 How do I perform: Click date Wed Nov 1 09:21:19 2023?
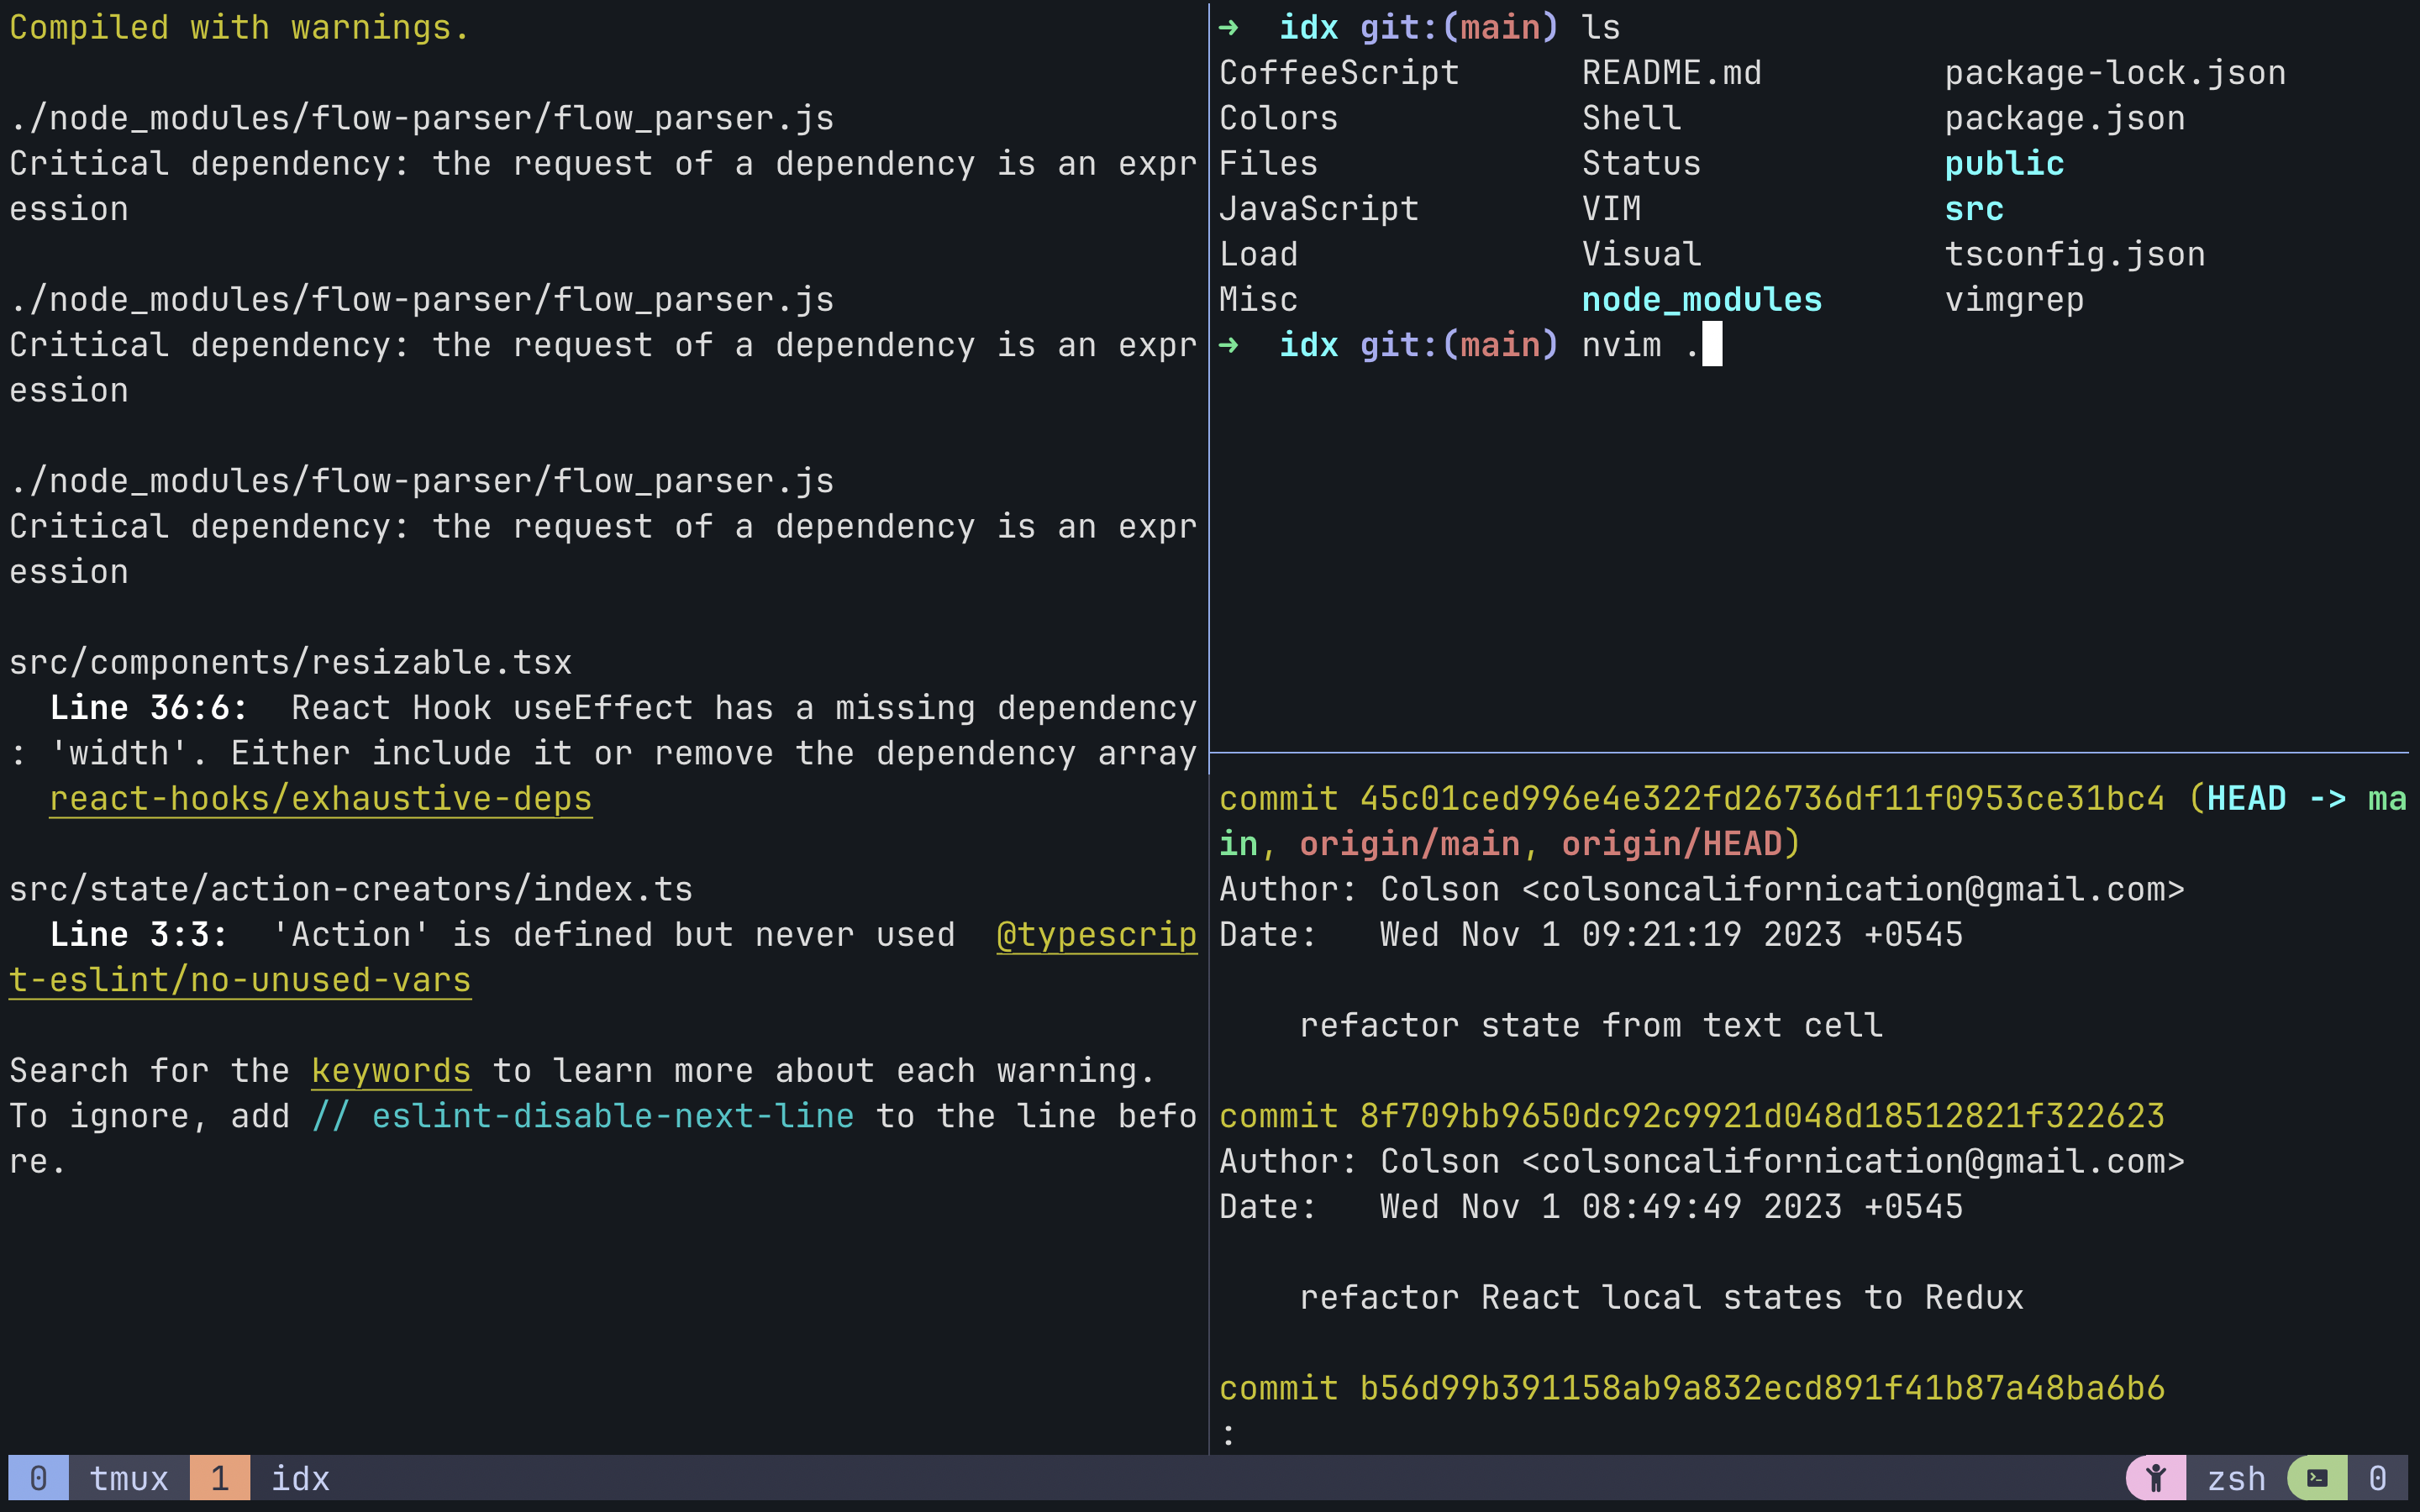coord(1611,934)
